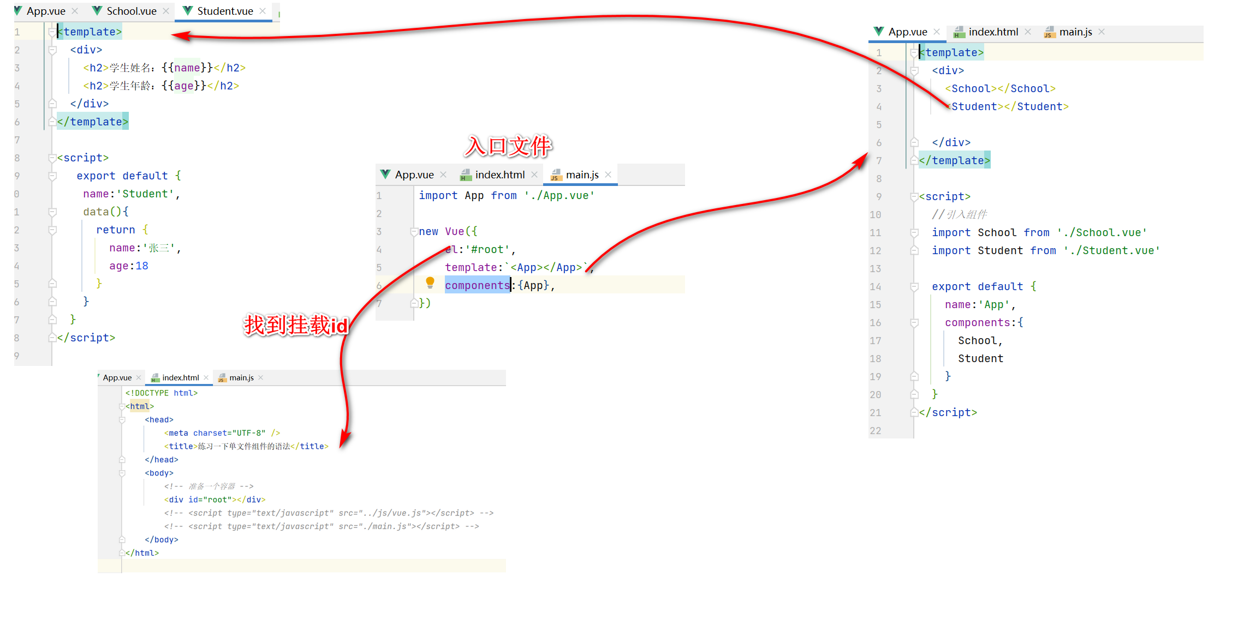Close index.html tab in the import School editor

point(1028,32)
